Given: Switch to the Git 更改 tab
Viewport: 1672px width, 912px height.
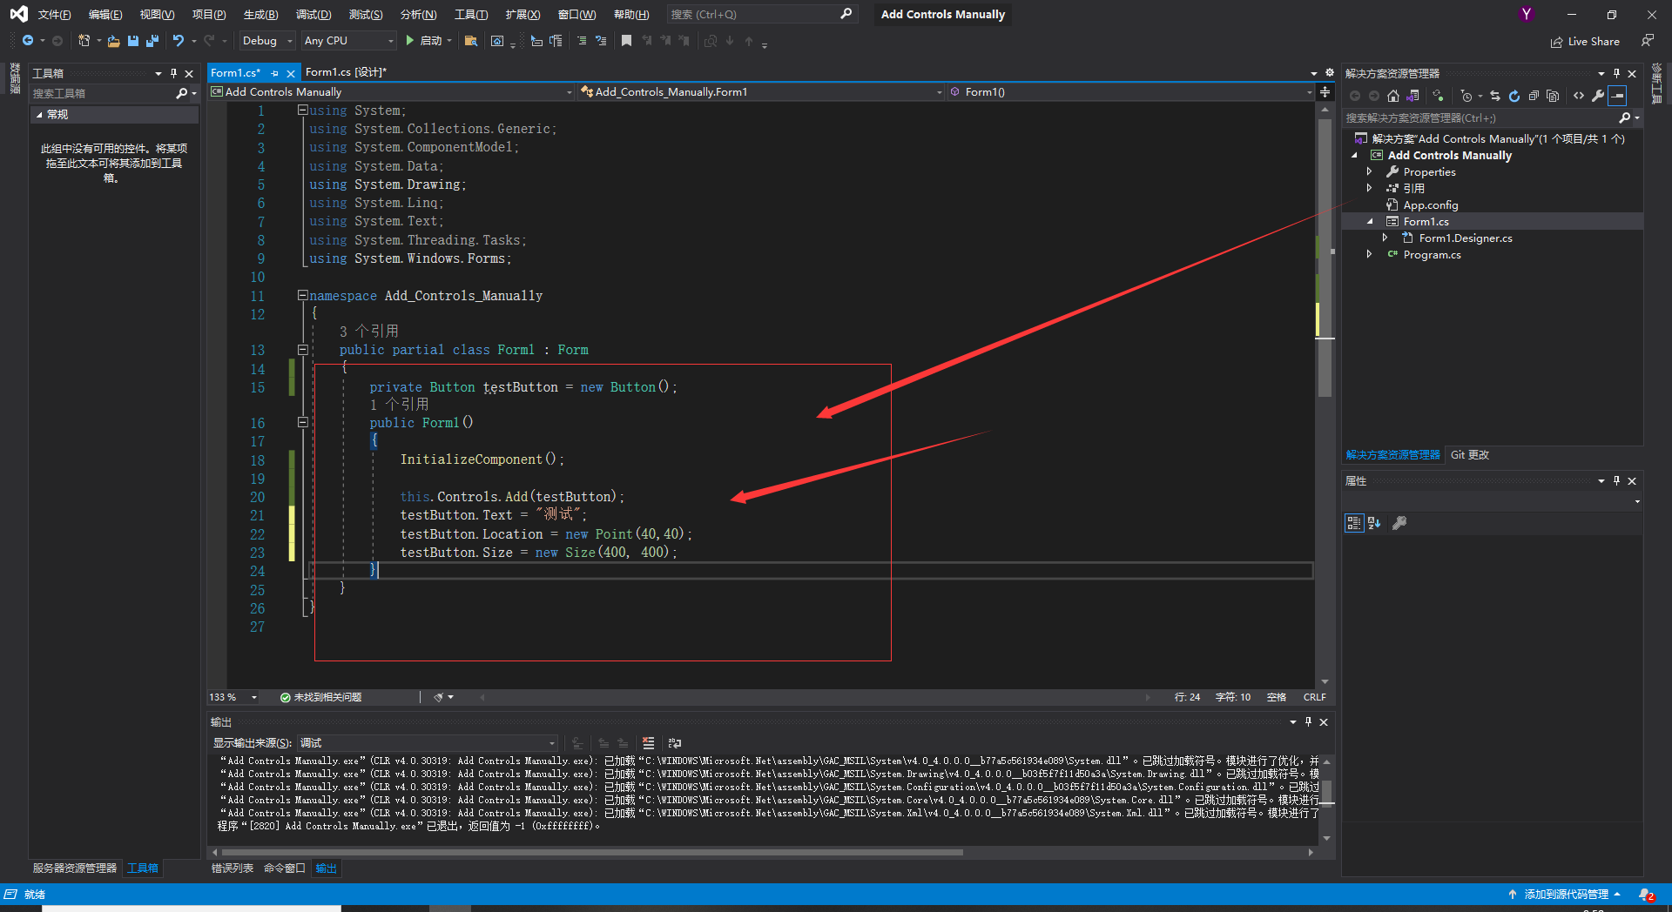Looking at the screenshot, I should (x=1470, y=454).
